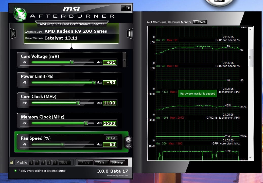Image resolution: width=263 pixels, height=183 pixels.
Task: Click 'Min : 300' core clock value
Action: point(161,143)
